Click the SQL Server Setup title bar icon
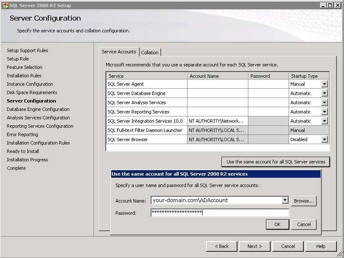The width and height of the screenshot is (344, 258). (5, 5)
